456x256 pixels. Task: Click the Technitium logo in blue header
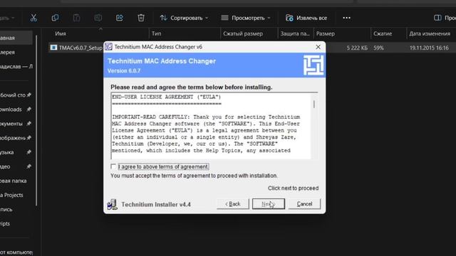click(313, 65)
